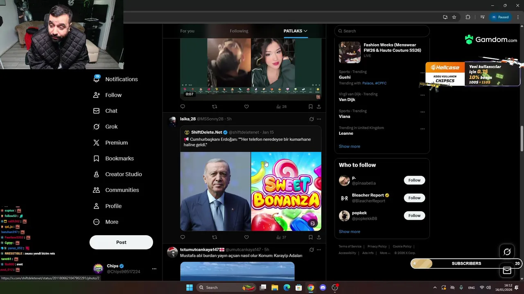Open the Notifications bell icon
Screen dimensions: 524x294
96,79
